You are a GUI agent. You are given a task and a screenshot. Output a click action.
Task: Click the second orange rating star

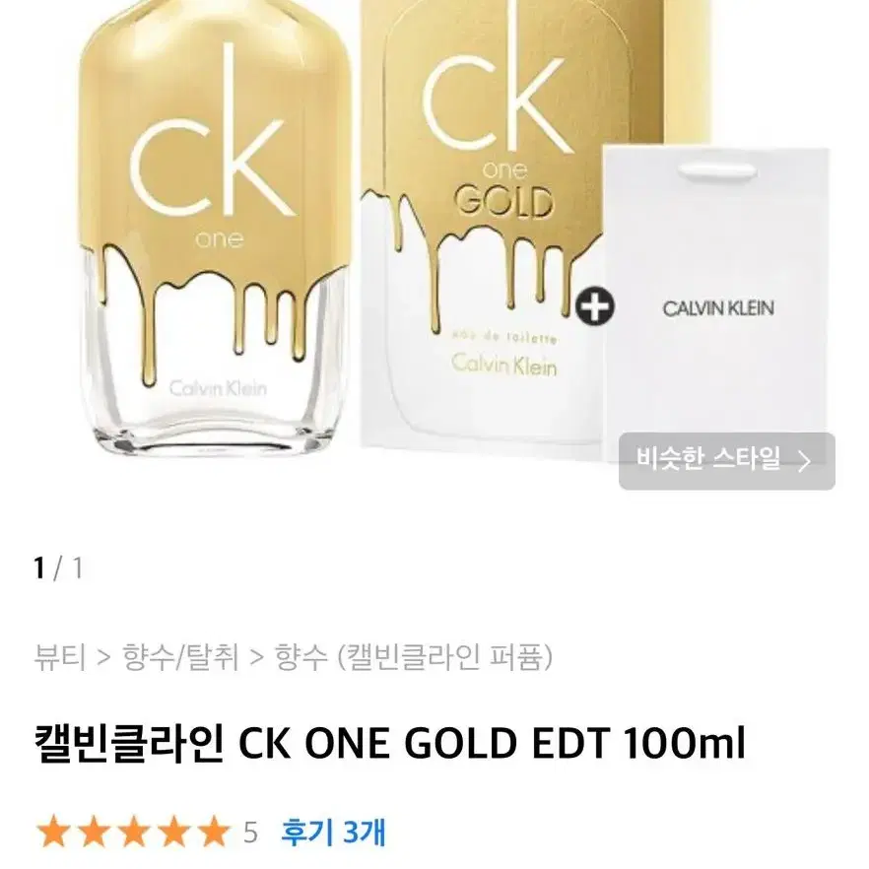(x=94, y=832)
